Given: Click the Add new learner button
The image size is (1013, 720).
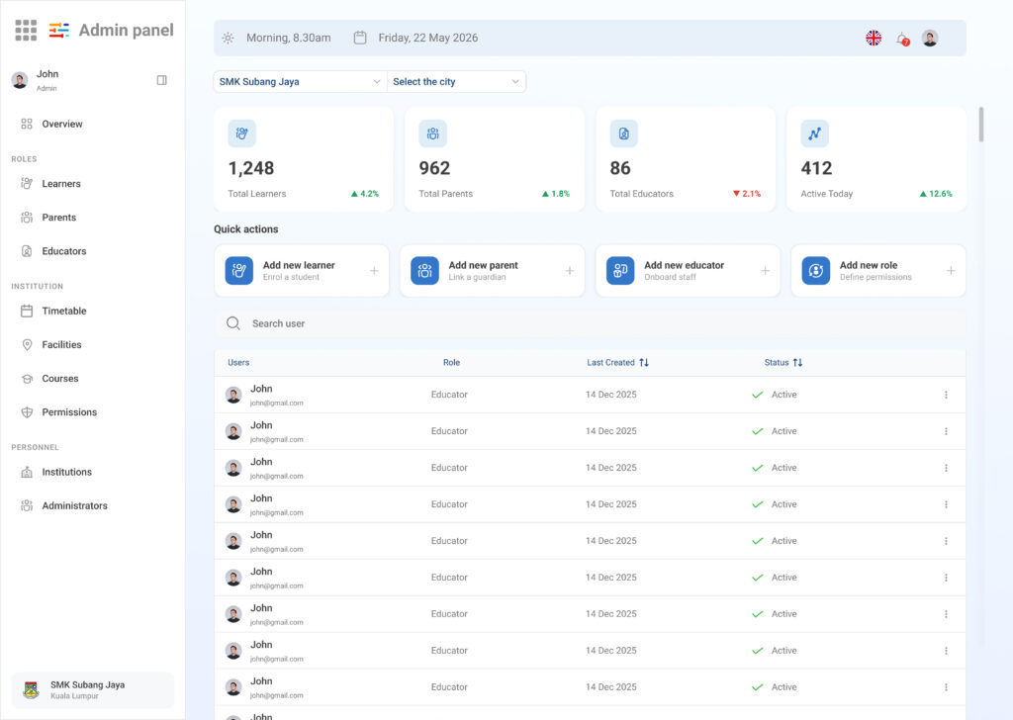Looking at the screenshot, I should [x=302, y=271].
